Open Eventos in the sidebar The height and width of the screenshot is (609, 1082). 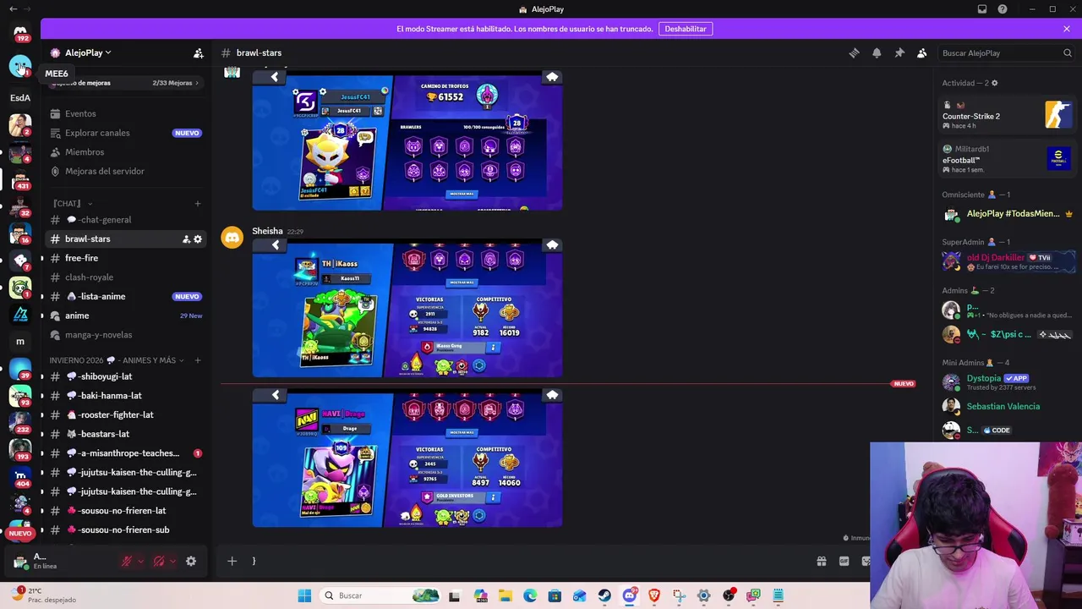tap(125, 113)
